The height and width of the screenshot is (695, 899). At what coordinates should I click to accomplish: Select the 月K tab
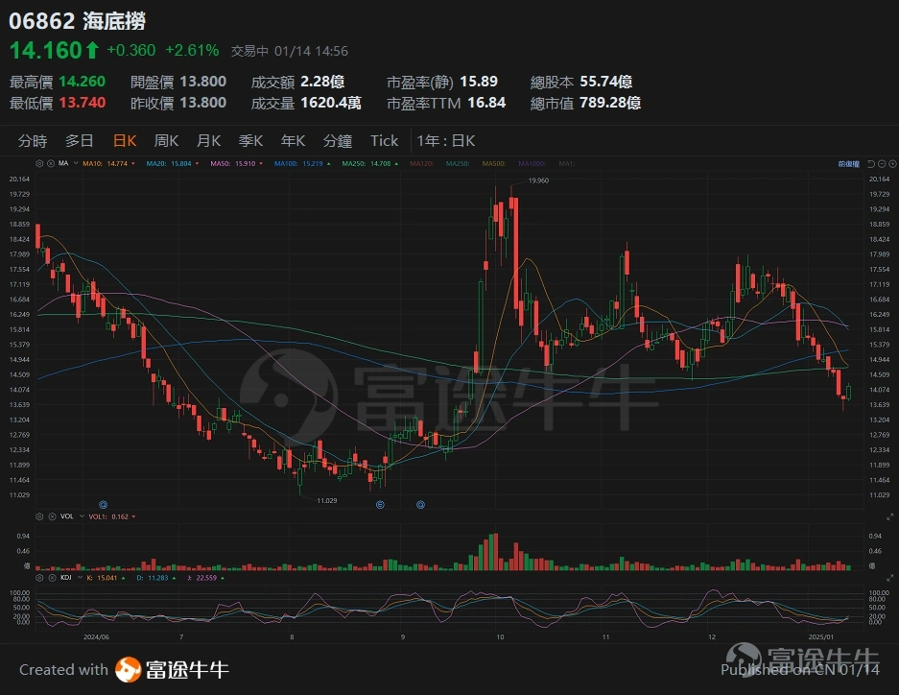click(209, 141)
